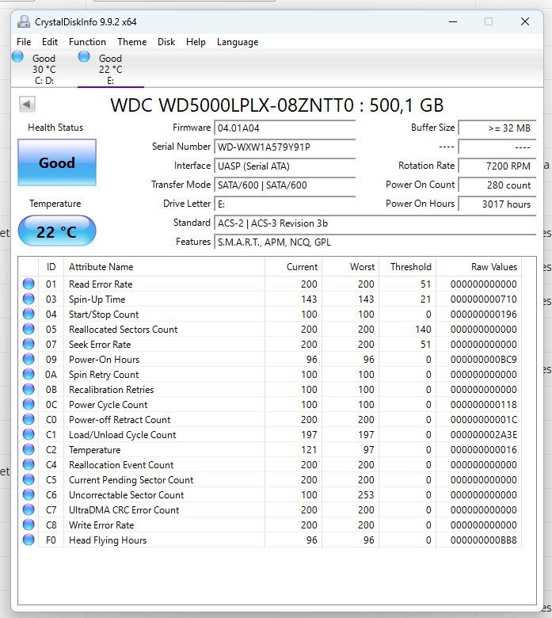552x618 pixels.
Task: Click the Firmware field 04.01A04
Action: tap(284, 128)
